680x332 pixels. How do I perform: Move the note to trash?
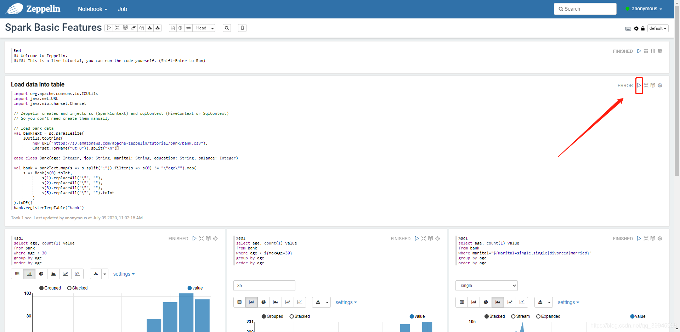pyautogui.click(x=242, y=28)
